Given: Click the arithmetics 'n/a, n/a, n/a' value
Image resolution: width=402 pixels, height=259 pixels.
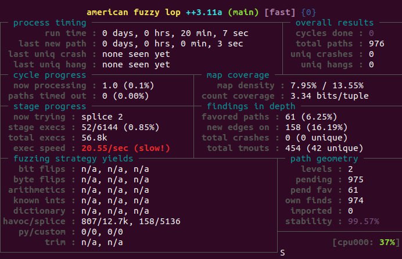Looking at the screenshot, I should [115, 190].
